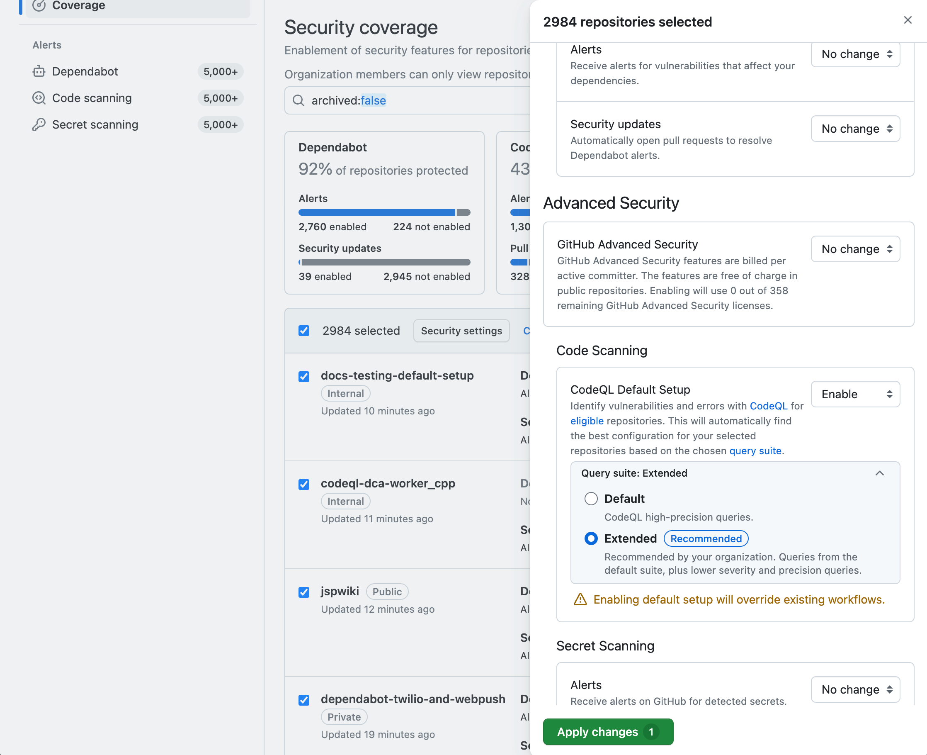This screenshot has height=755, width=927.
Task: Click the Secret scanning key icon
Action: click(39, 125)
